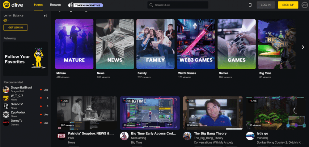The image size is (309, 147).
Task: Select Sloan-TV name in Recommended list
Action: [17, 104]
